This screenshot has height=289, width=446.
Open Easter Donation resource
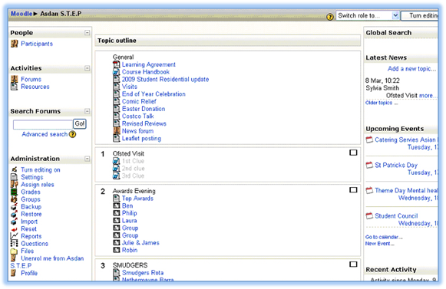coord(144,109)
